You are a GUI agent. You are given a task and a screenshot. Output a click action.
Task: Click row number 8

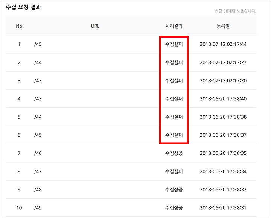[19, 171]
